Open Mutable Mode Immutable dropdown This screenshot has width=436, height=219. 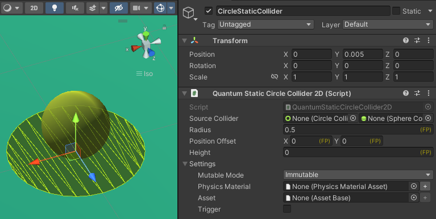click(358, 175)
